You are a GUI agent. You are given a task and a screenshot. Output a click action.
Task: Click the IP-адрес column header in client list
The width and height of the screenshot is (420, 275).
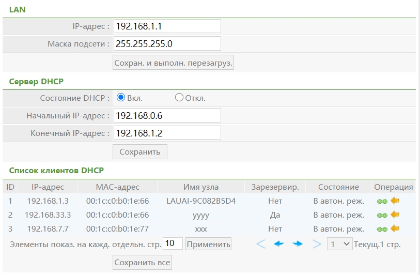[48, 187]
